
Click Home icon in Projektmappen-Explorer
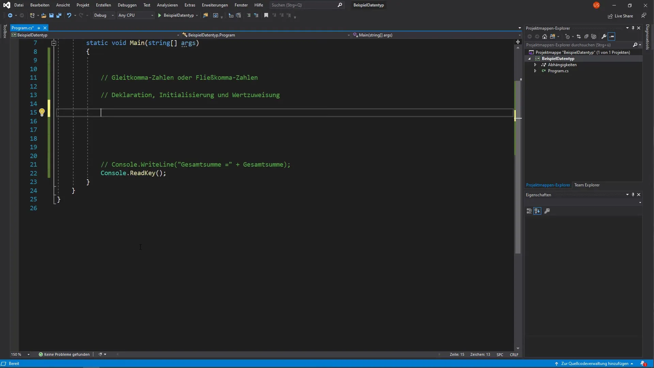pos(544,36)
